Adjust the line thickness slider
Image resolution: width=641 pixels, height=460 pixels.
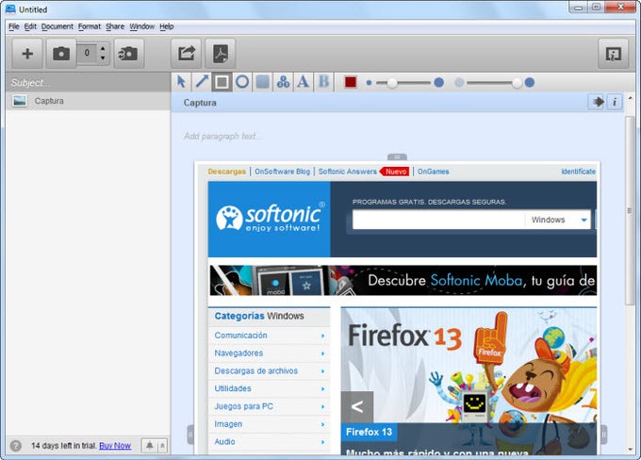click(x=392, y=83)
